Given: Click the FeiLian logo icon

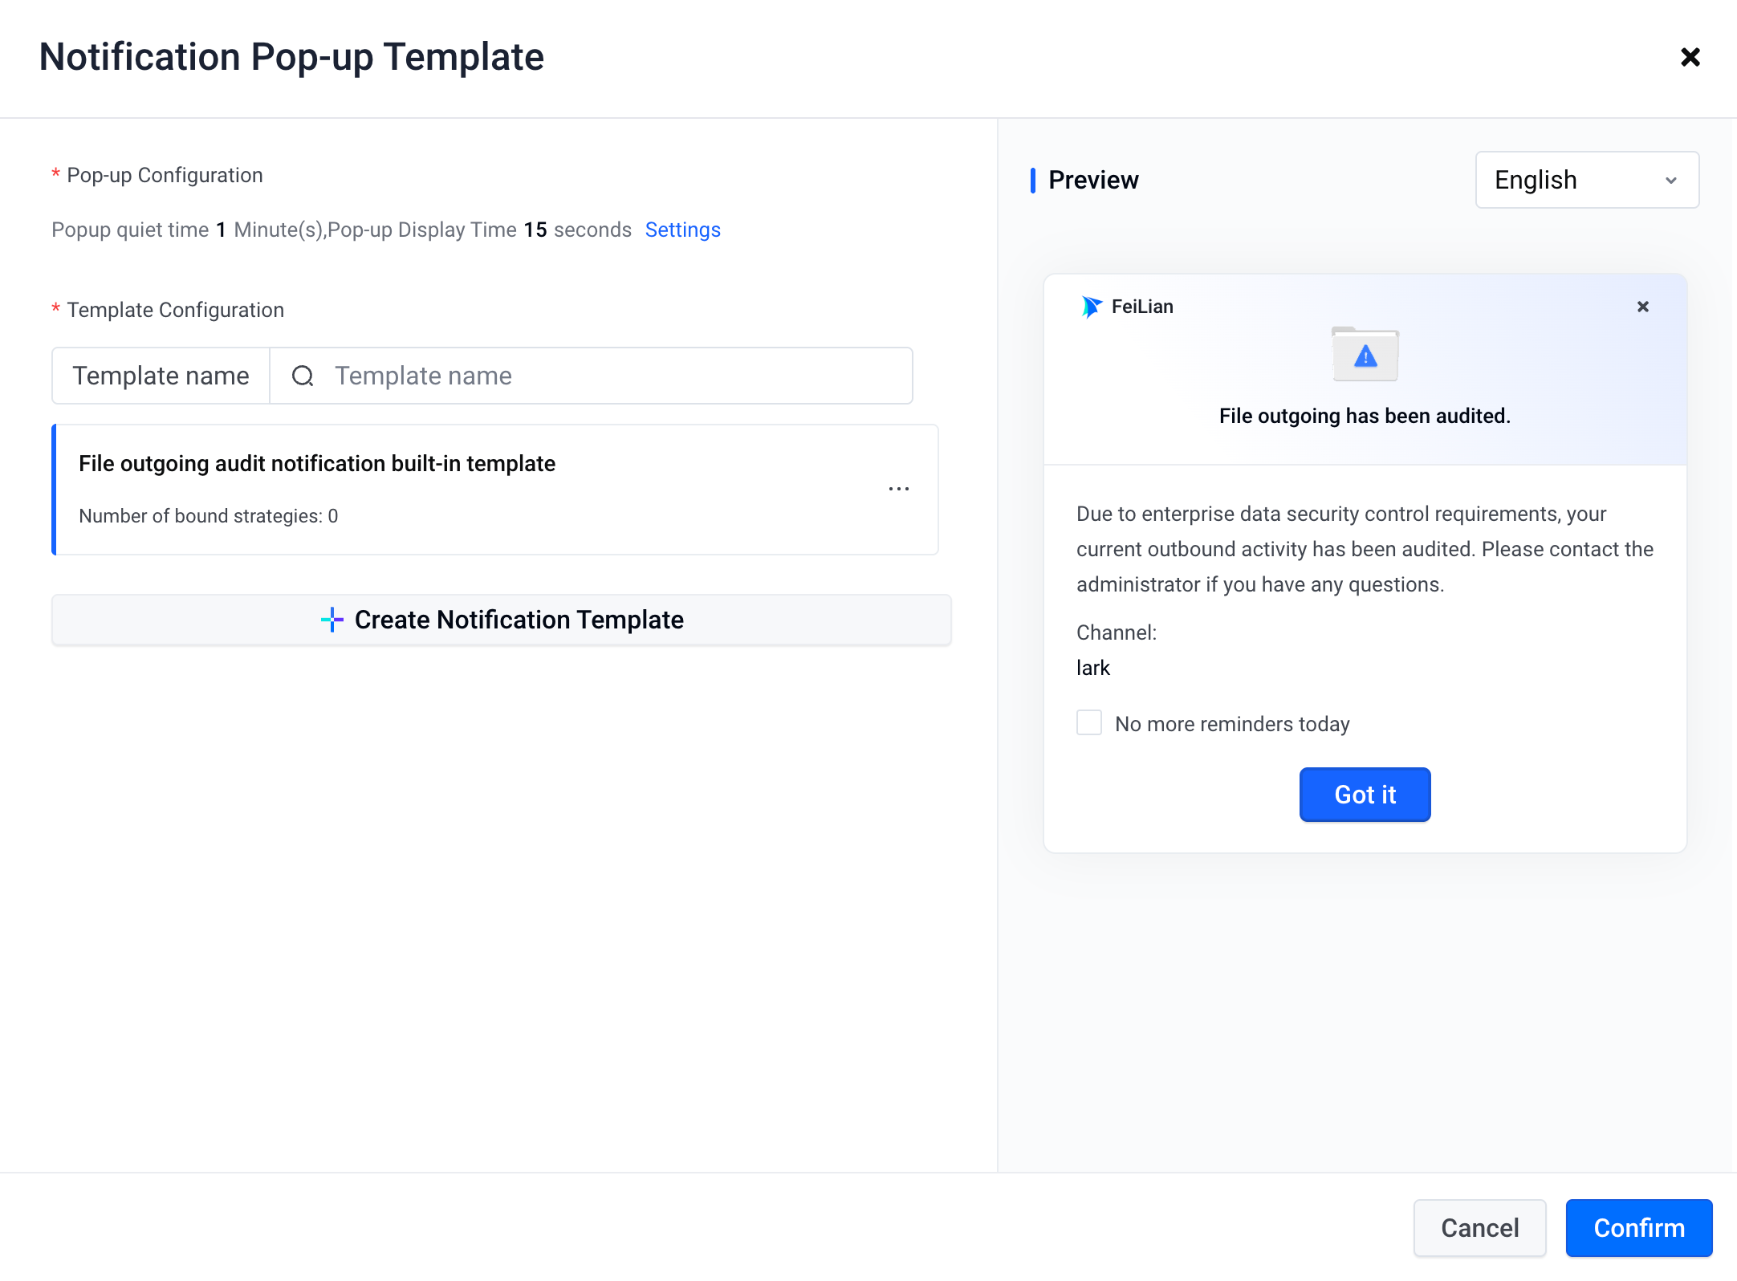Looking at the screenshot, I should click(x=1092, y=307).
